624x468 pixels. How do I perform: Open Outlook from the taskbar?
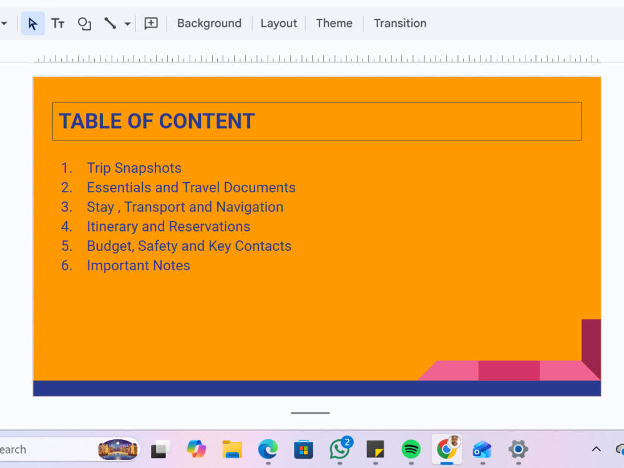pos(482,449)
